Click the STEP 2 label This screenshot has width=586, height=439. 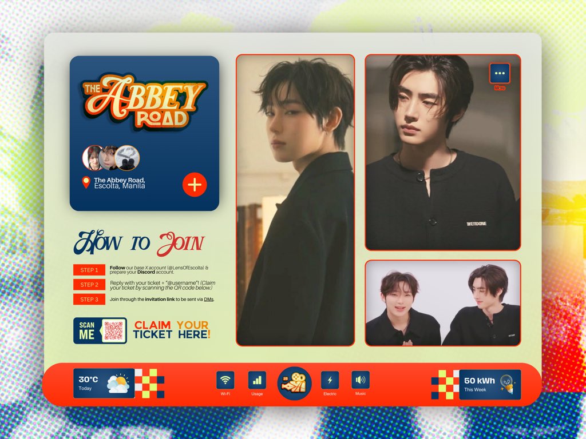coord(89,285)
